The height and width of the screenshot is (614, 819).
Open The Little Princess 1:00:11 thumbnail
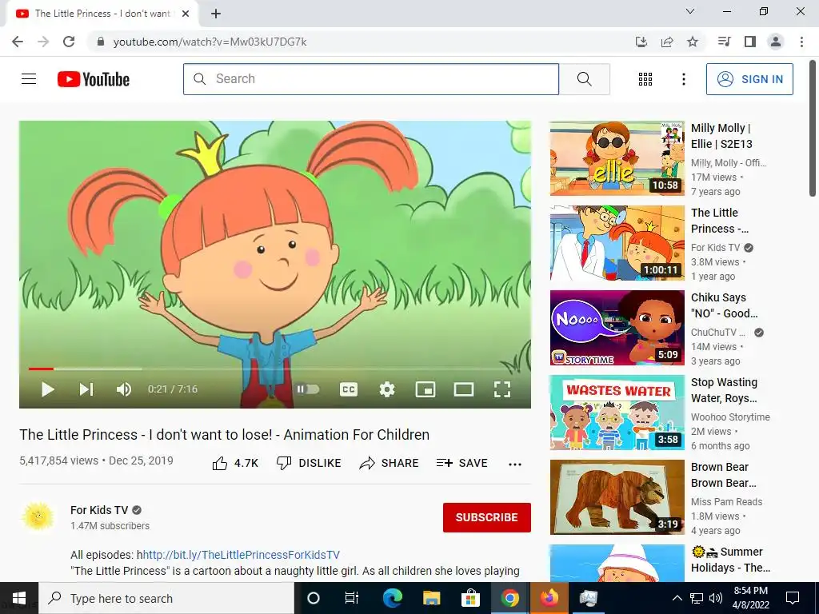point(617,243)
